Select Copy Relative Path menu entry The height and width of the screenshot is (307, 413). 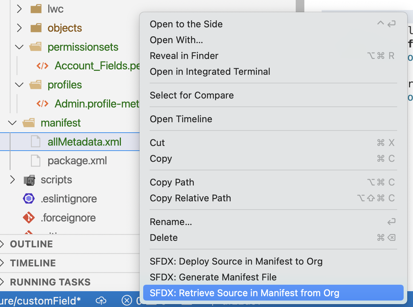[190, 198]
